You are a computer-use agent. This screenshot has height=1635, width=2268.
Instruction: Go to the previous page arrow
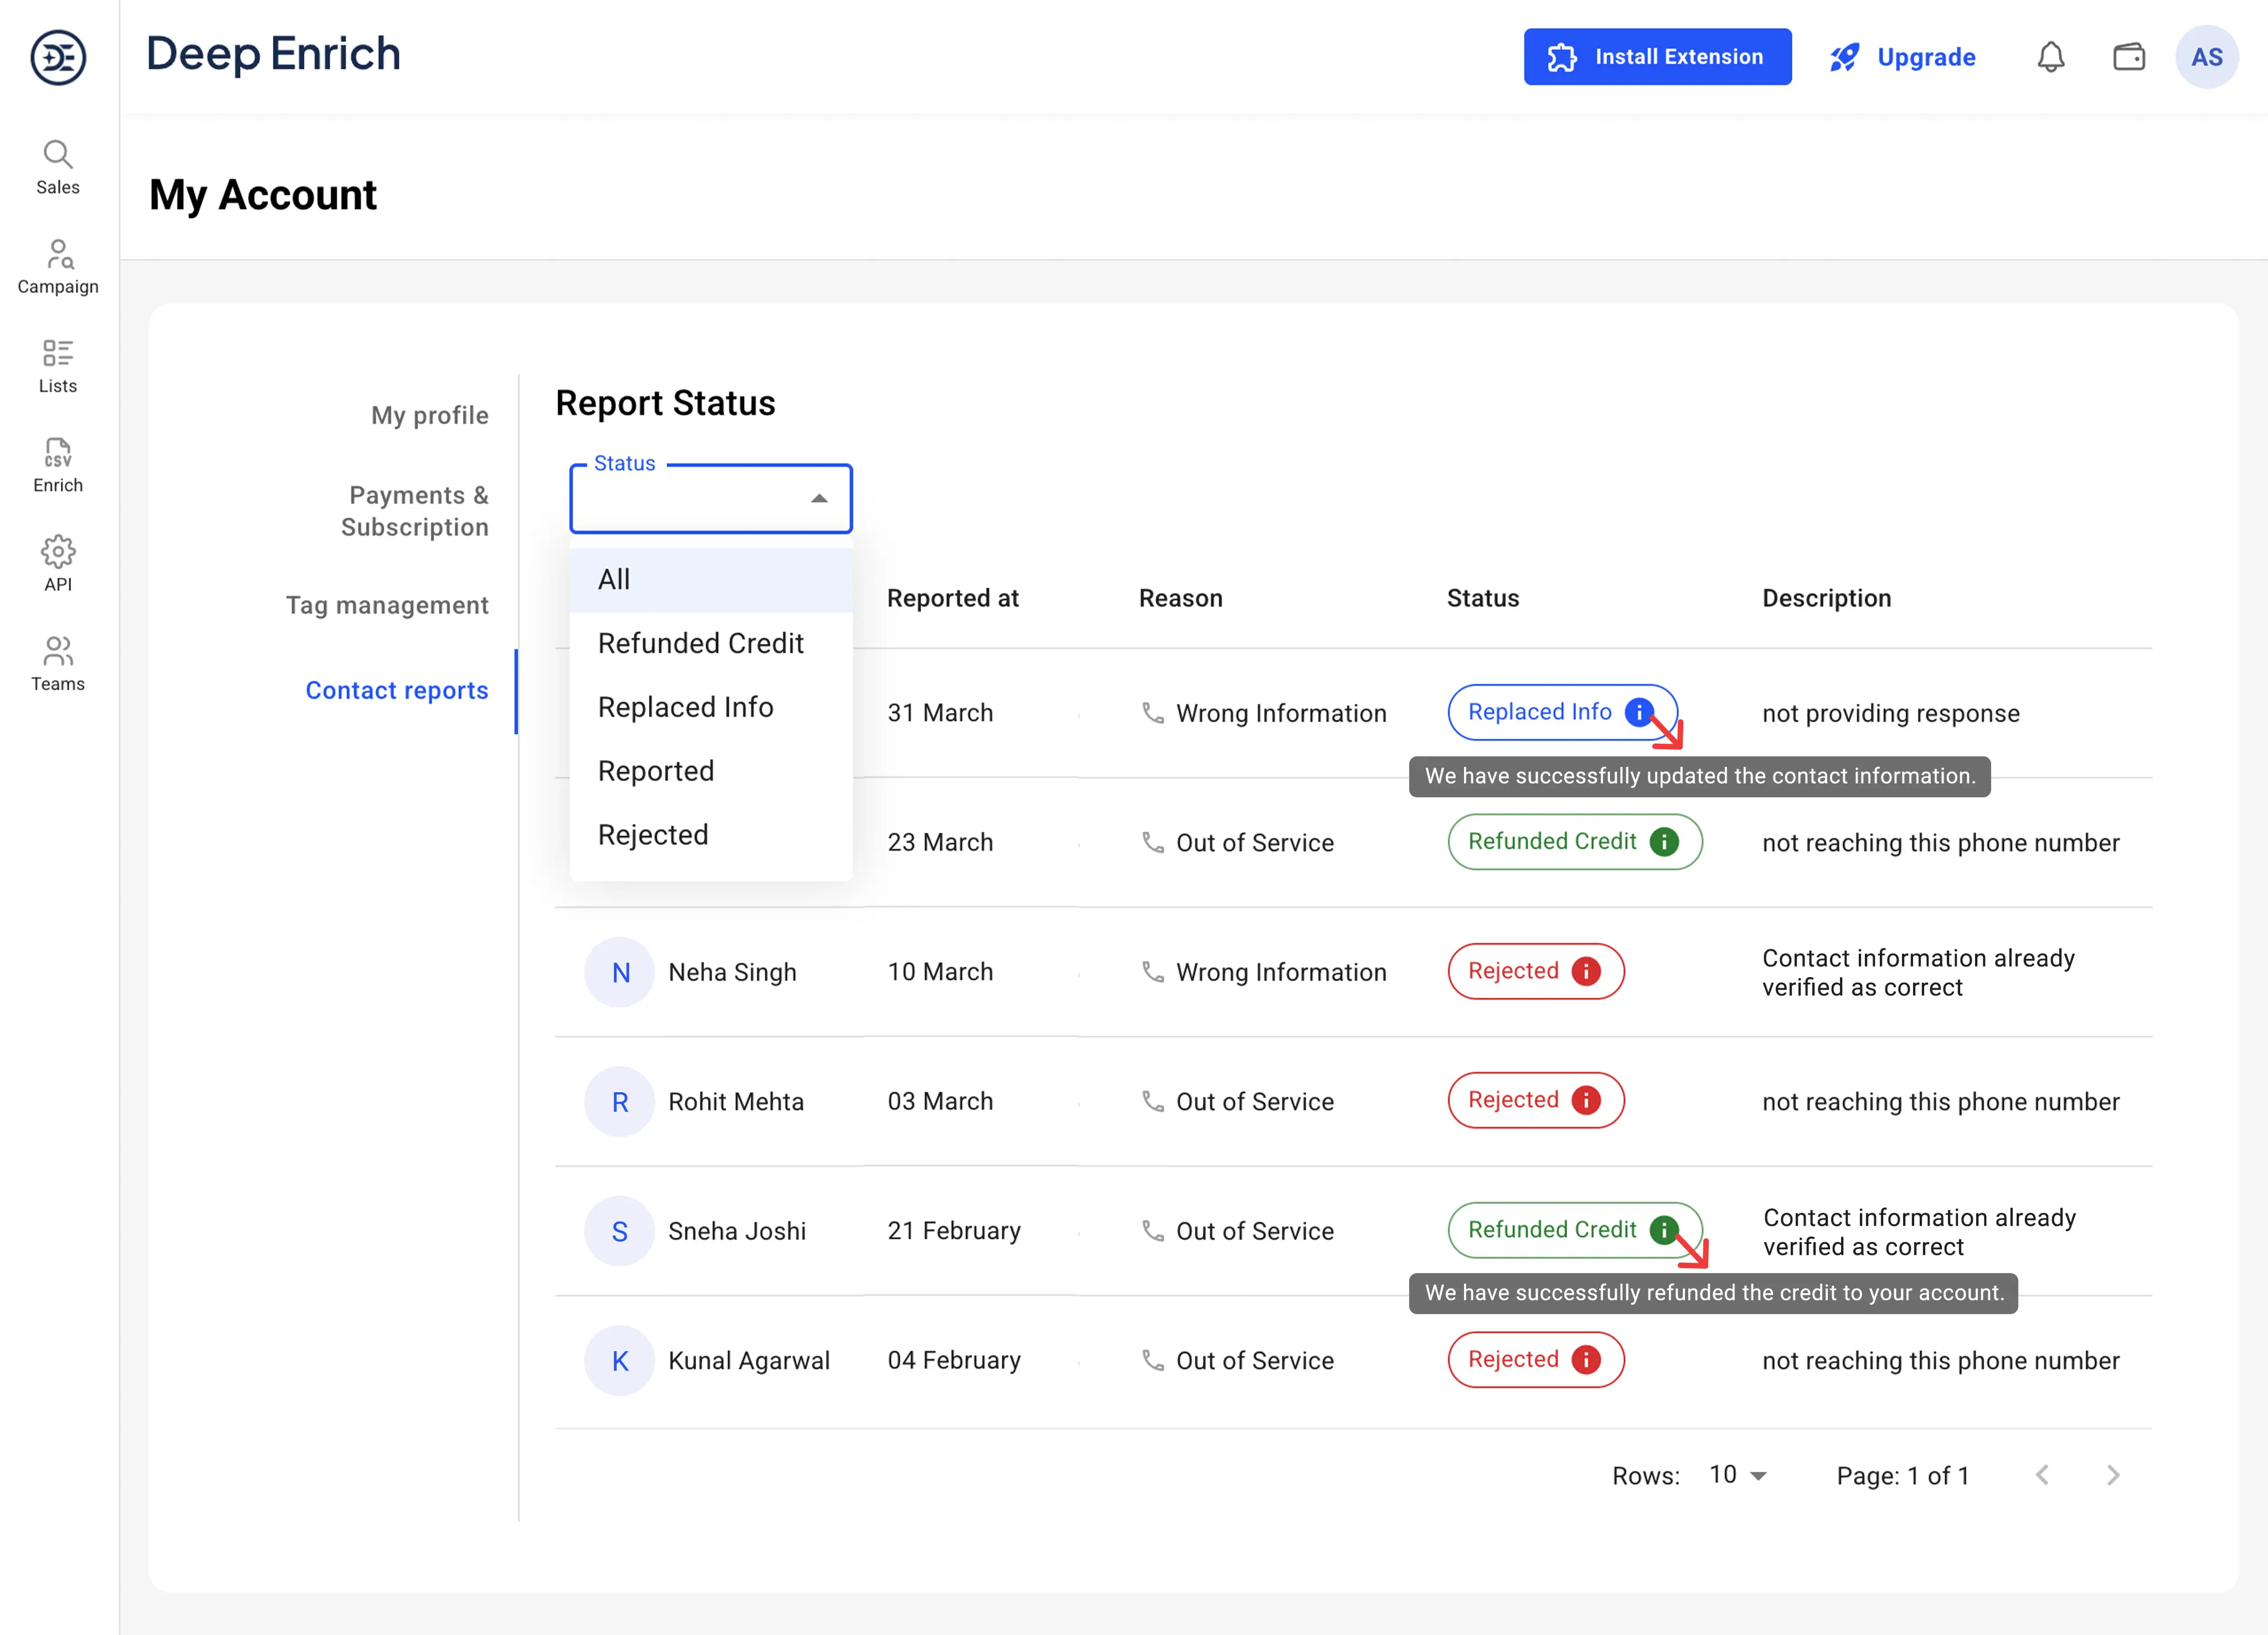[2043, 1475]
